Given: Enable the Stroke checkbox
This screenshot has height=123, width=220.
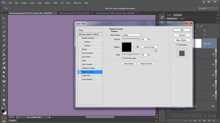Looking at the screenshot, I should [80, 49].
